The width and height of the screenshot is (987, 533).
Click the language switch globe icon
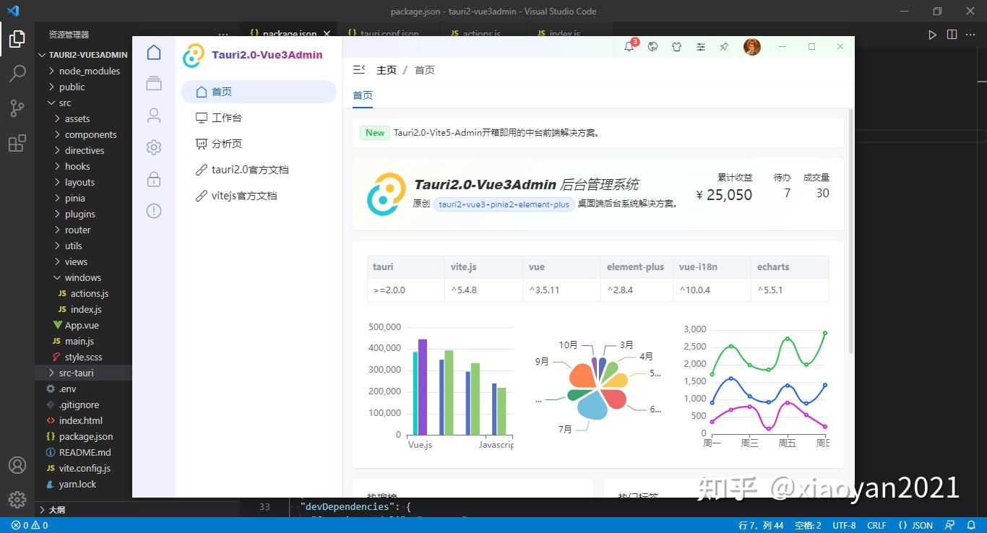[653, 47]
